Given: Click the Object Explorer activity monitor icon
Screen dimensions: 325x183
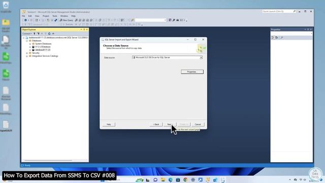Looking at the screenshot, I should (x=53, y=34).
